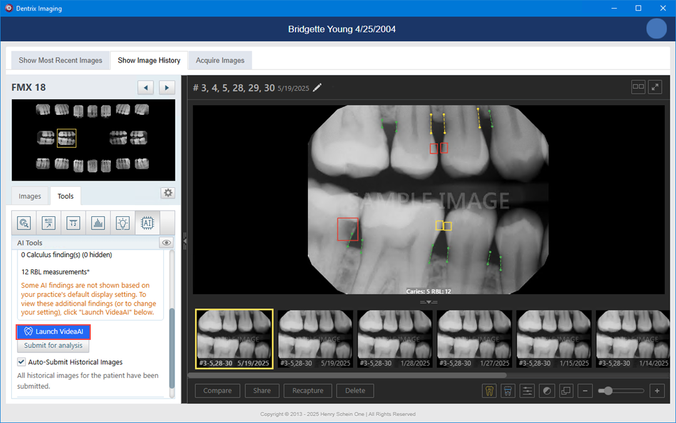Select the ruler measurement tool
The height and width of the screenshot is (423, 676).
[73, 223]
